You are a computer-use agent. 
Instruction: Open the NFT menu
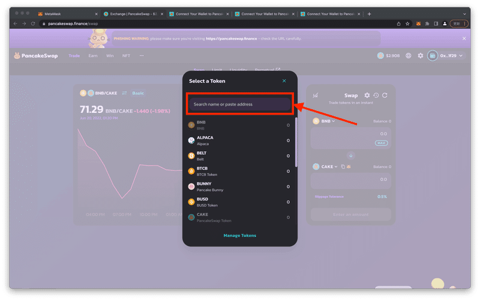click(126, 56)
